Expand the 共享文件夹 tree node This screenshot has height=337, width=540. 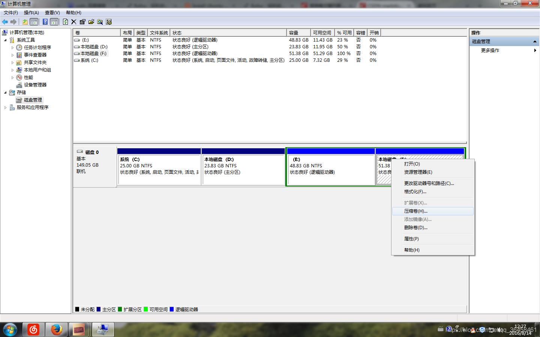[12, 63]
